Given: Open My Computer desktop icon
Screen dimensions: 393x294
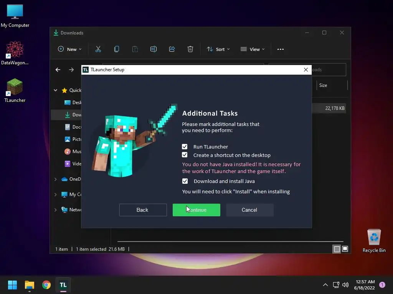Looking at the screenshot, I should click(15, 16).
